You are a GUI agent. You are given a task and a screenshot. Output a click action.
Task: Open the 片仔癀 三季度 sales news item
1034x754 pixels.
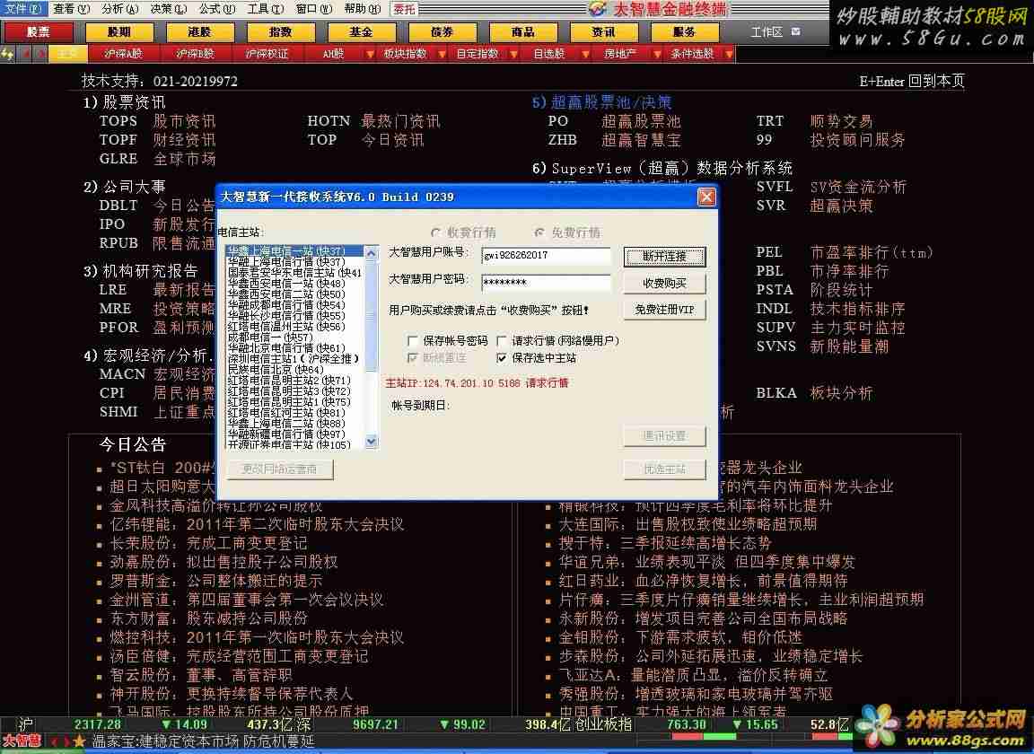741,600
